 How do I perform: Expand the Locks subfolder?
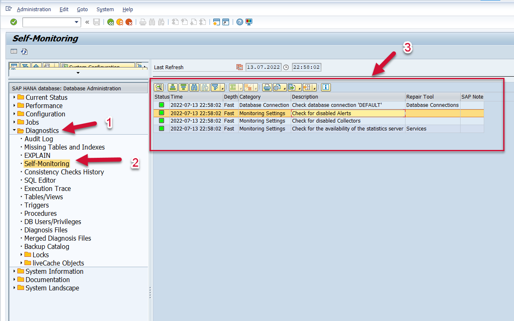[x=22, y=255]
